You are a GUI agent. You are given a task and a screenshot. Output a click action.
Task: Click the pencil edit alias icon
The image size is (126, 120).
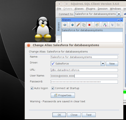[78, 25]
